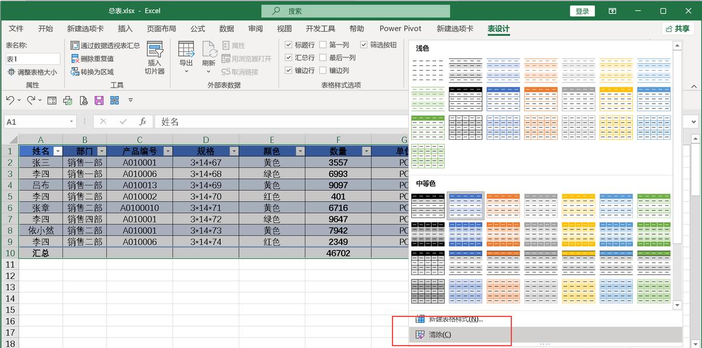Open the 数量 column filter dropdown
This screenshot has width=702, height=348.
[x=366, y=151]
